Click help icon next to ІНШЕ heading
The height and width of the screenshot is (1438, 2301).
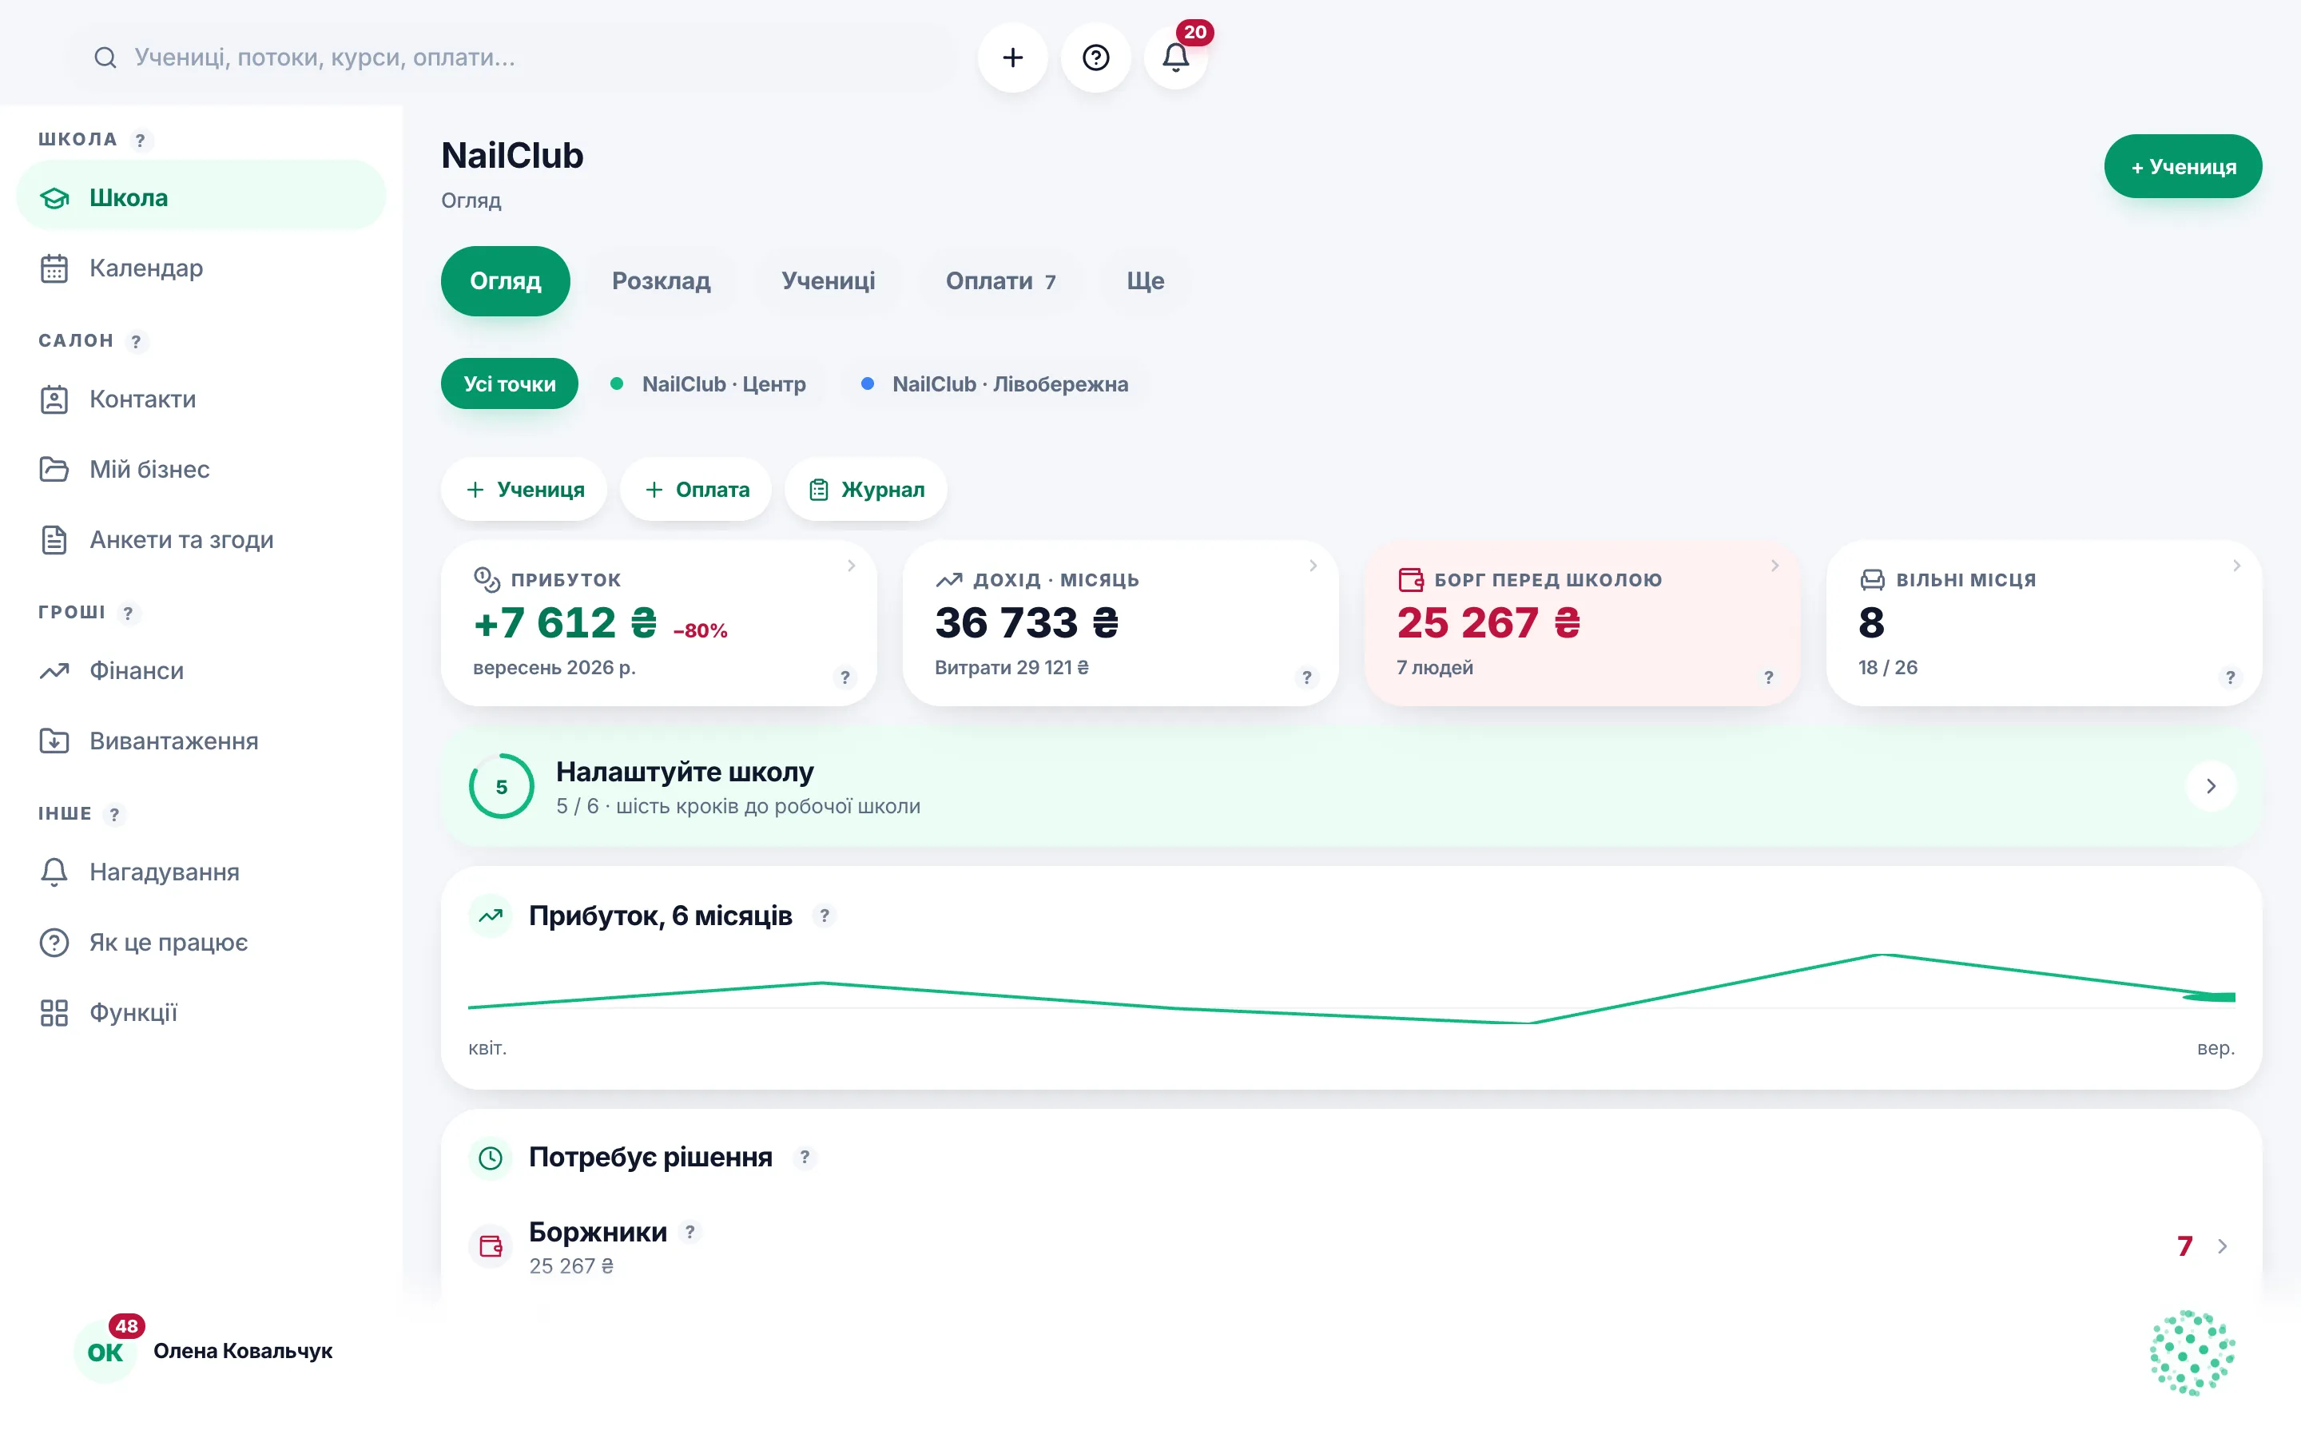(x=114, y=815)
